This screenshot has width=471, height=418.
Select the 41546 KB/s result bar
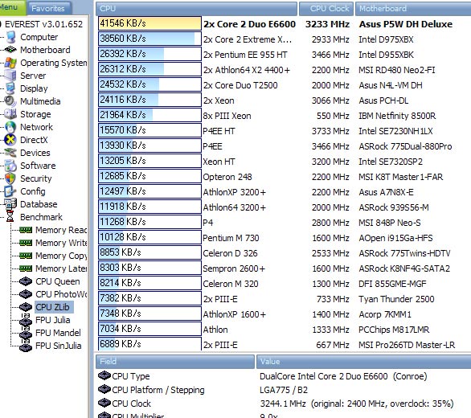149,23
